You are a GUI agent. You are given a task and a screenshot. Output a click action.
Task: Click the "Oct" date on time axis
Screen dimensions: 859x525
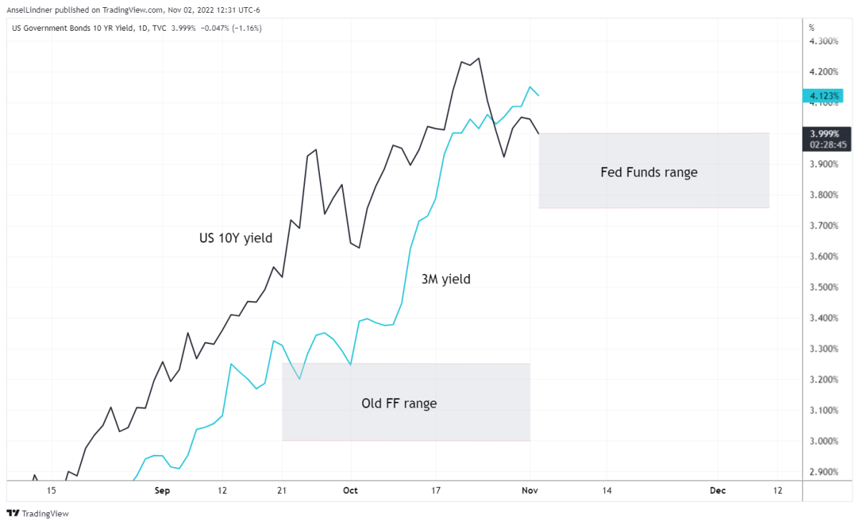[x=350, y=491]
